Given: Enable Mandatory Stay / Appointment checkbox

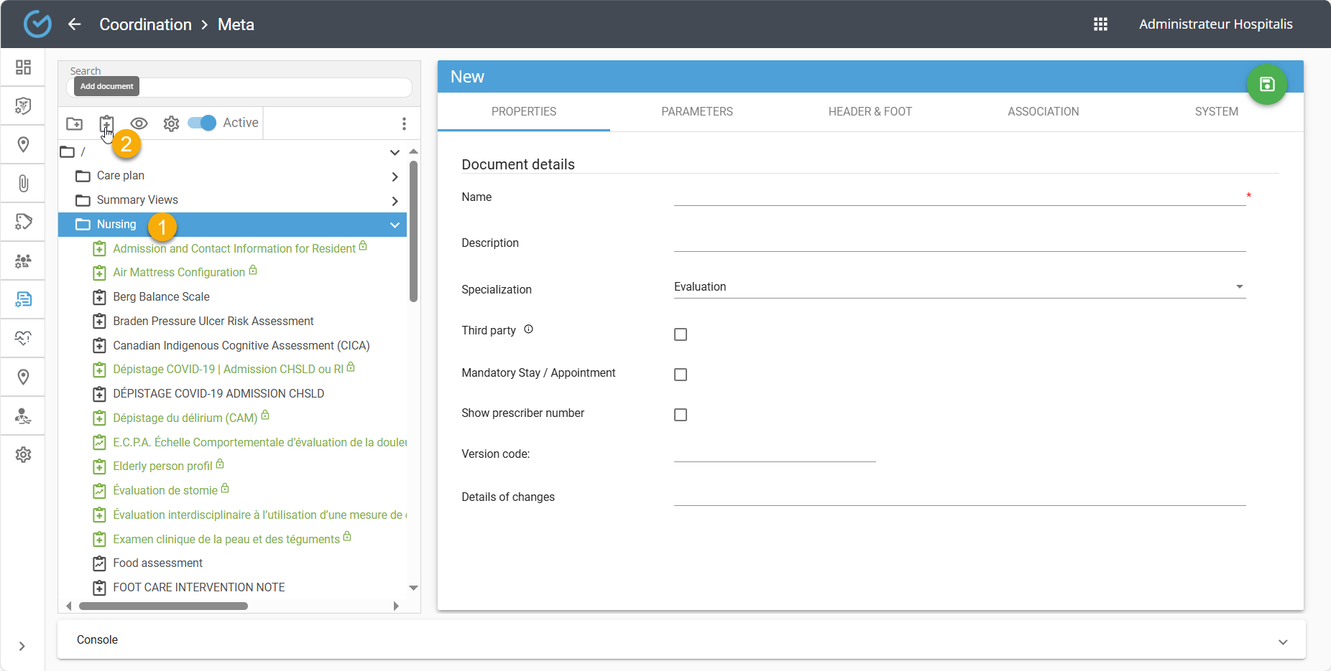Looking at the screenshot, I should click(681, 375).
